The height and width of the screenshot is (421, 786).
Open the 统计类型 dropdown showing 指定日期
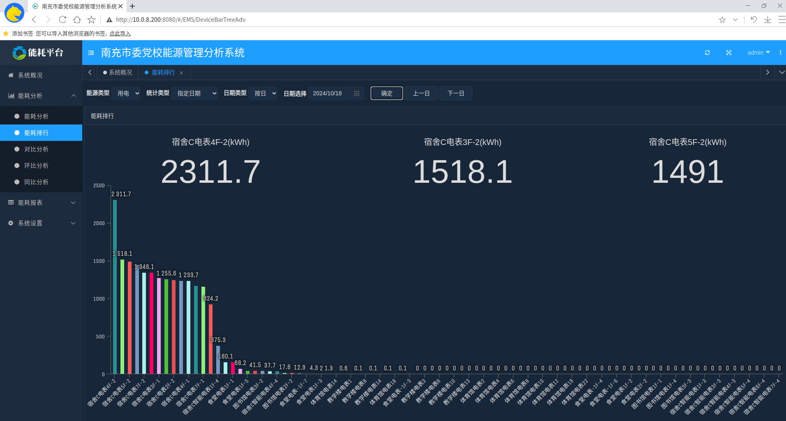coord(195,93)
